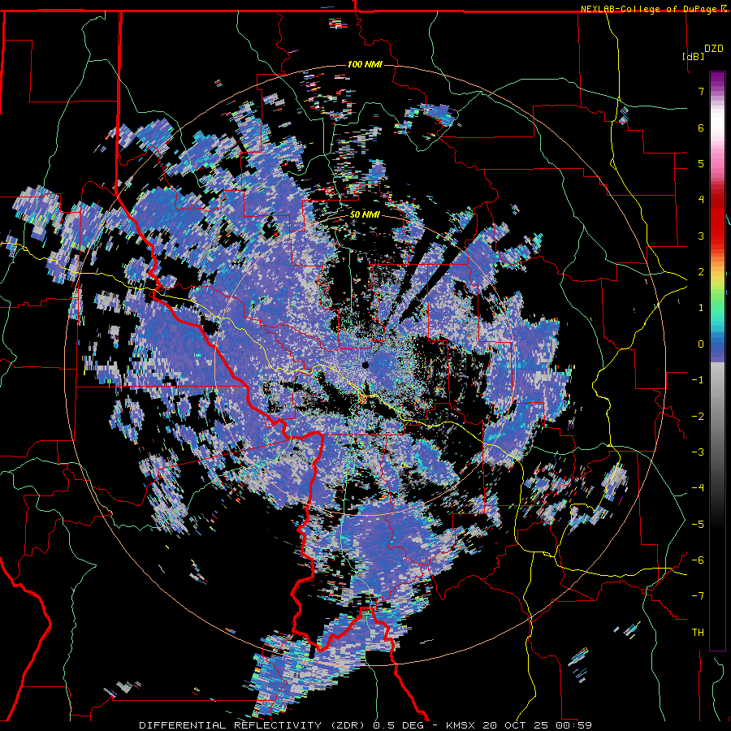Click the 3 value on the scale
The image size is (731, 731).
click(x=701, y=236)
